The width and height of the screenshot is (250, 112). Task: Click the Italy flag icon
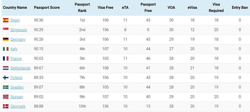(x=6, y=49)
